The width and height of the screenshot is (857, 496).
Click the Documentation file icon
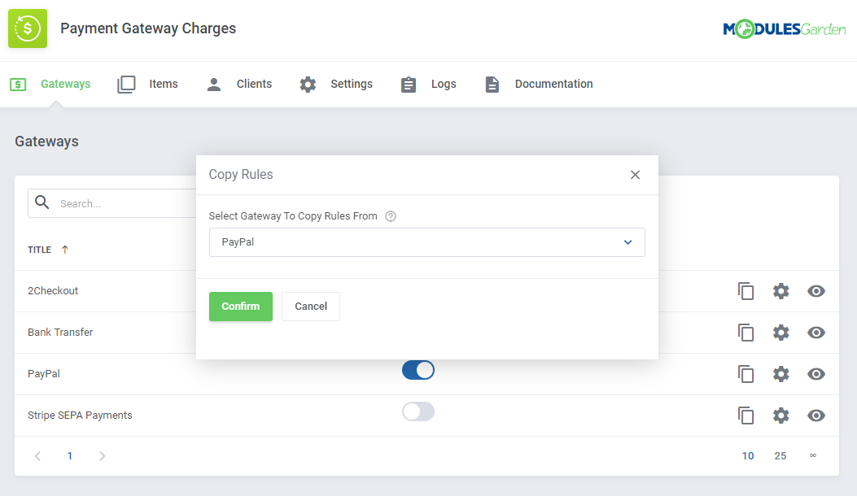[x=492, y=85]
